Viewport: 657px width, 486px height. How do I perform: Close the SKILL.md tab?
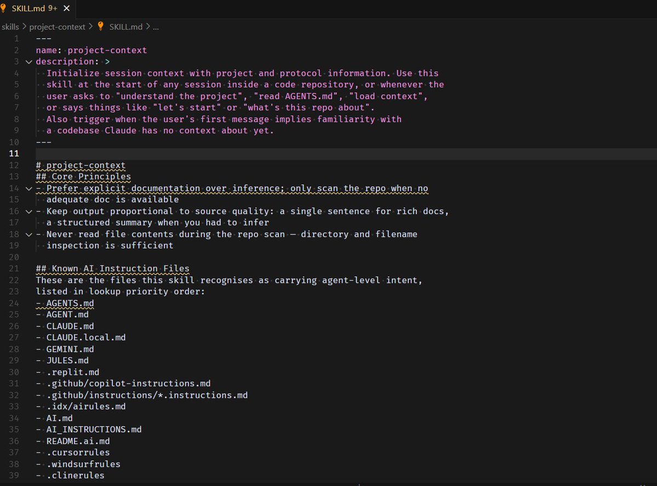pos(67,9)
